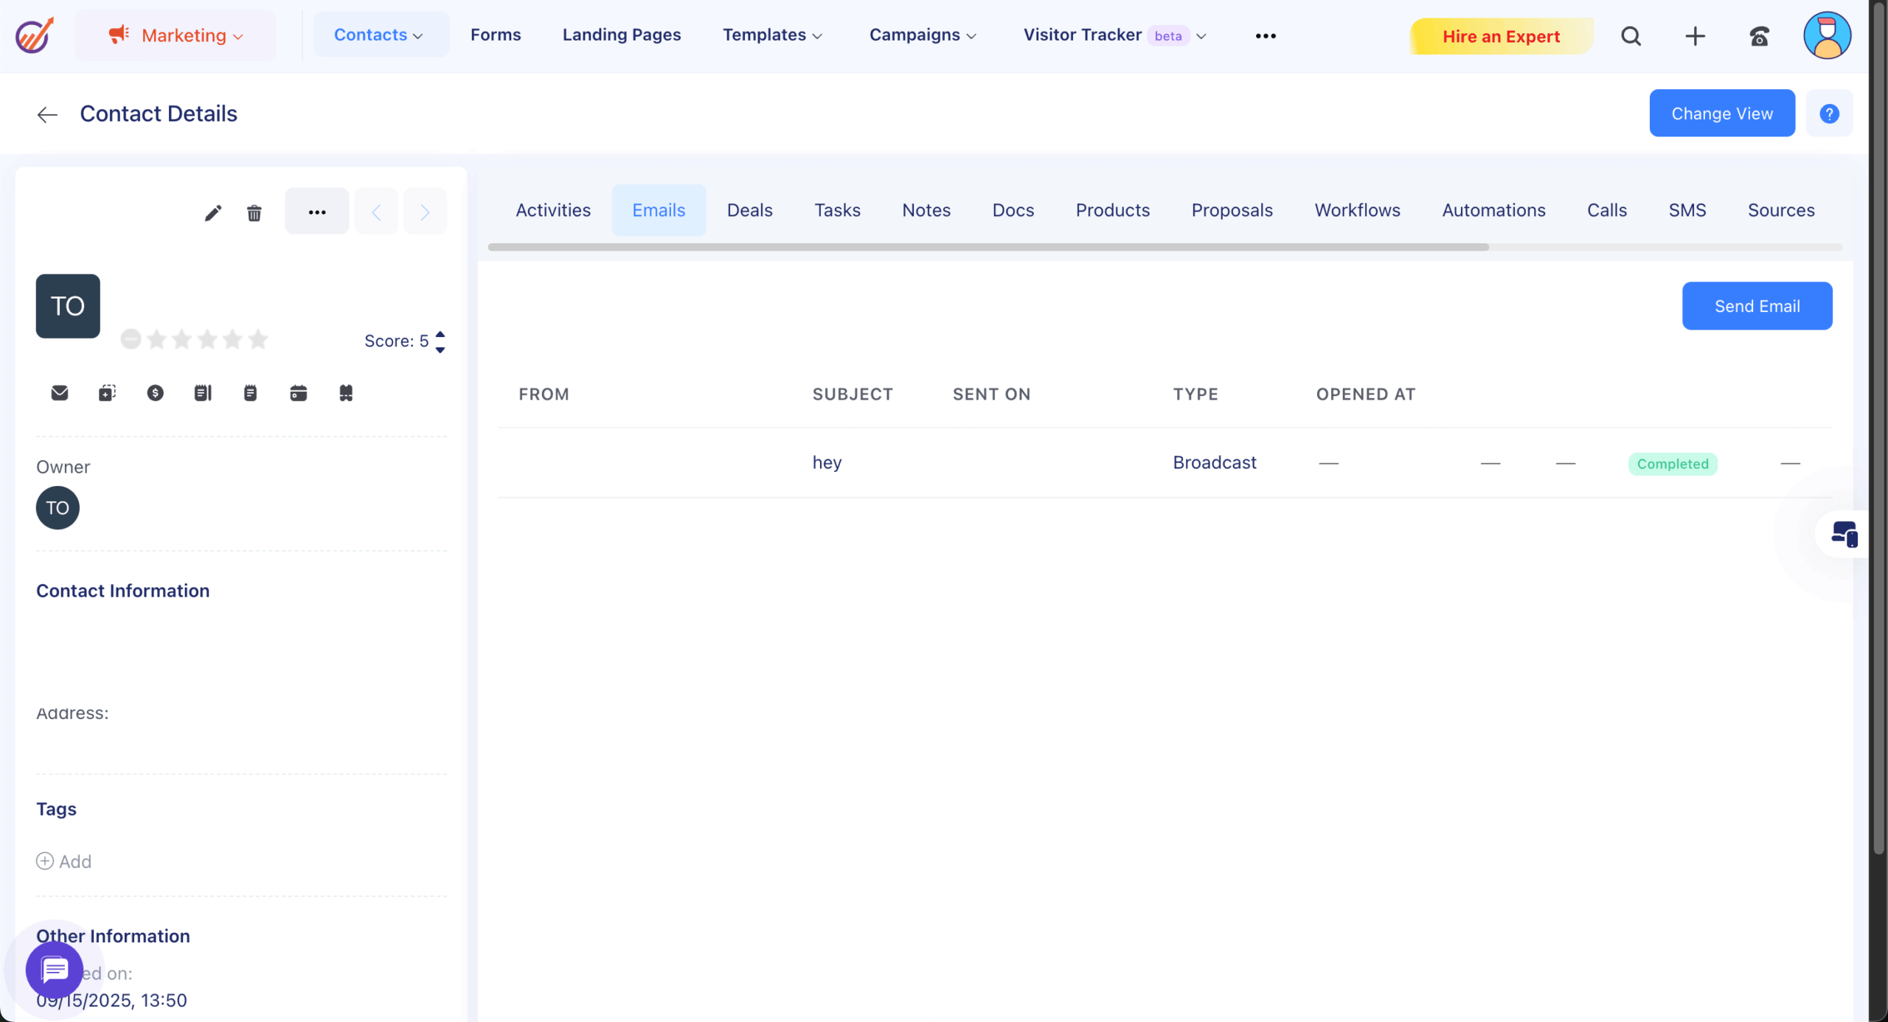This screenshot has height=1022, width=1888.
Task: Click the trash delete contact icon
Action: coord(254,213)
